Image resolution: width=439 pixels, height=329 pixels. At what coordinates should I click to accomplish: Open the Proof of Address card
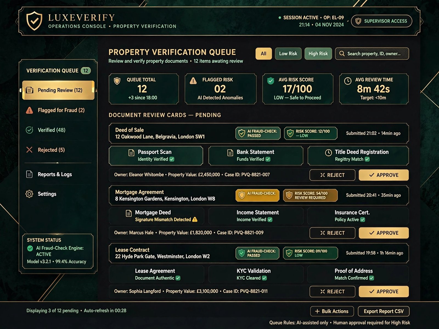[358, 274]
